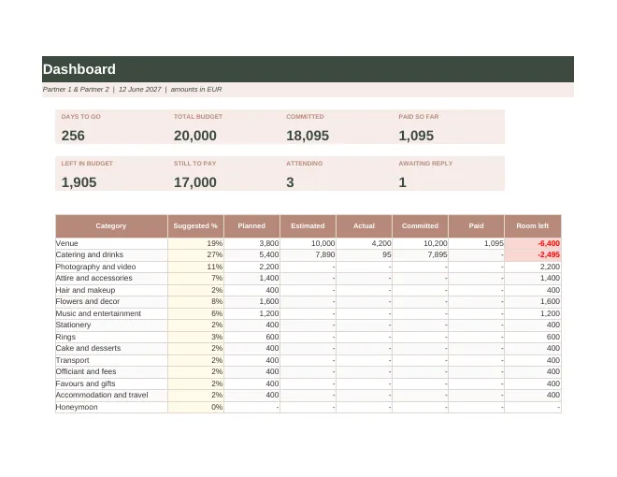Click the Stationery category cell
Viewport: 617px width, 477px height.
coord(111,325)
